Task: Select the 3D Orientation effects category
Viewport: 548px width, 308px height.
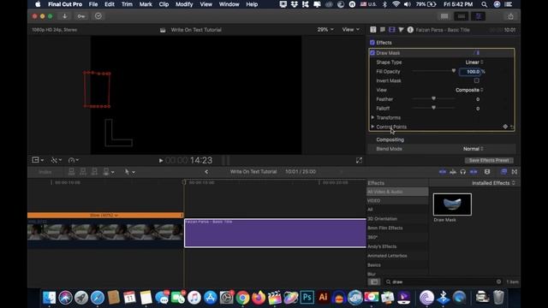Action: click(382, 219)
